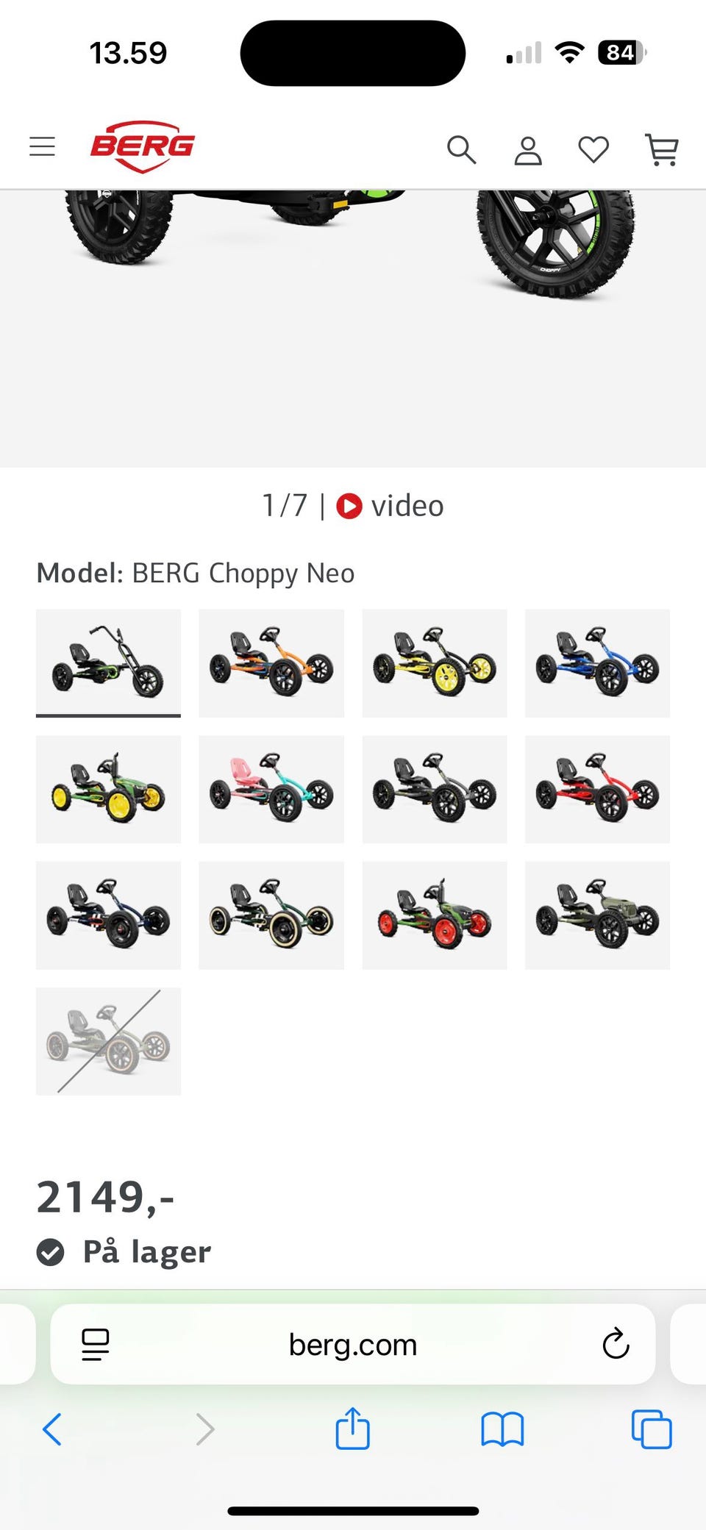
Task: Open the hamburger menu
Action: click(42, 146)
